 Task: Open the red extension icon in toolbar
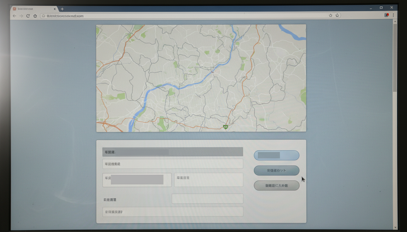click(x=386, y=15)
